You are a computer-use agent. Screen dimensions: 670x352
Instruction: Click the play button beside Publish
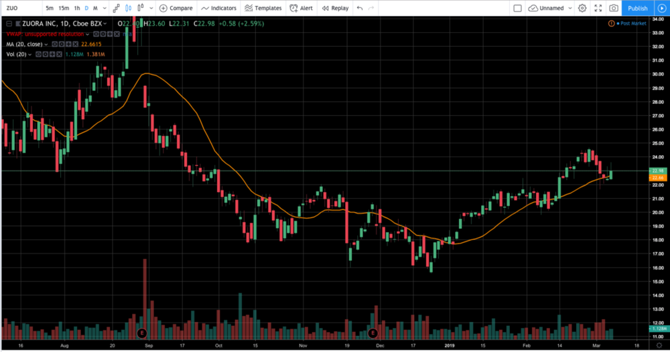(660, 8)
